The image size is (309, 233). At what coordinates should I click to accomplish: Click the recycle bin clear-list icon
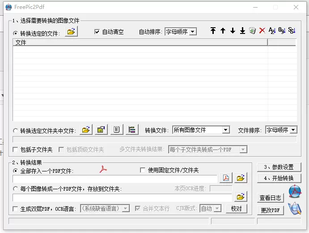(x=253, y=31)
